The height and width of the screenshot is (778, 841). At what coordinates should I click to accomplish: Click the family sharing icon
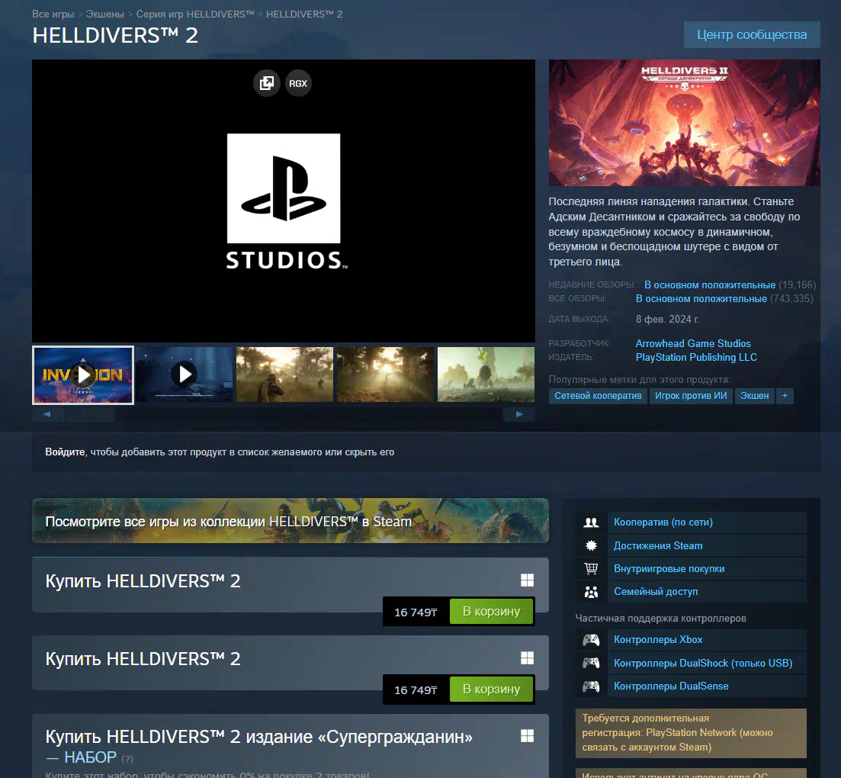pyautogui.click(x=591, y=592)
